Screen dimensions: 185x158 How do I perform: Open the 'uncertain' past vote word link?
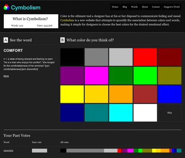coord(8,150)
